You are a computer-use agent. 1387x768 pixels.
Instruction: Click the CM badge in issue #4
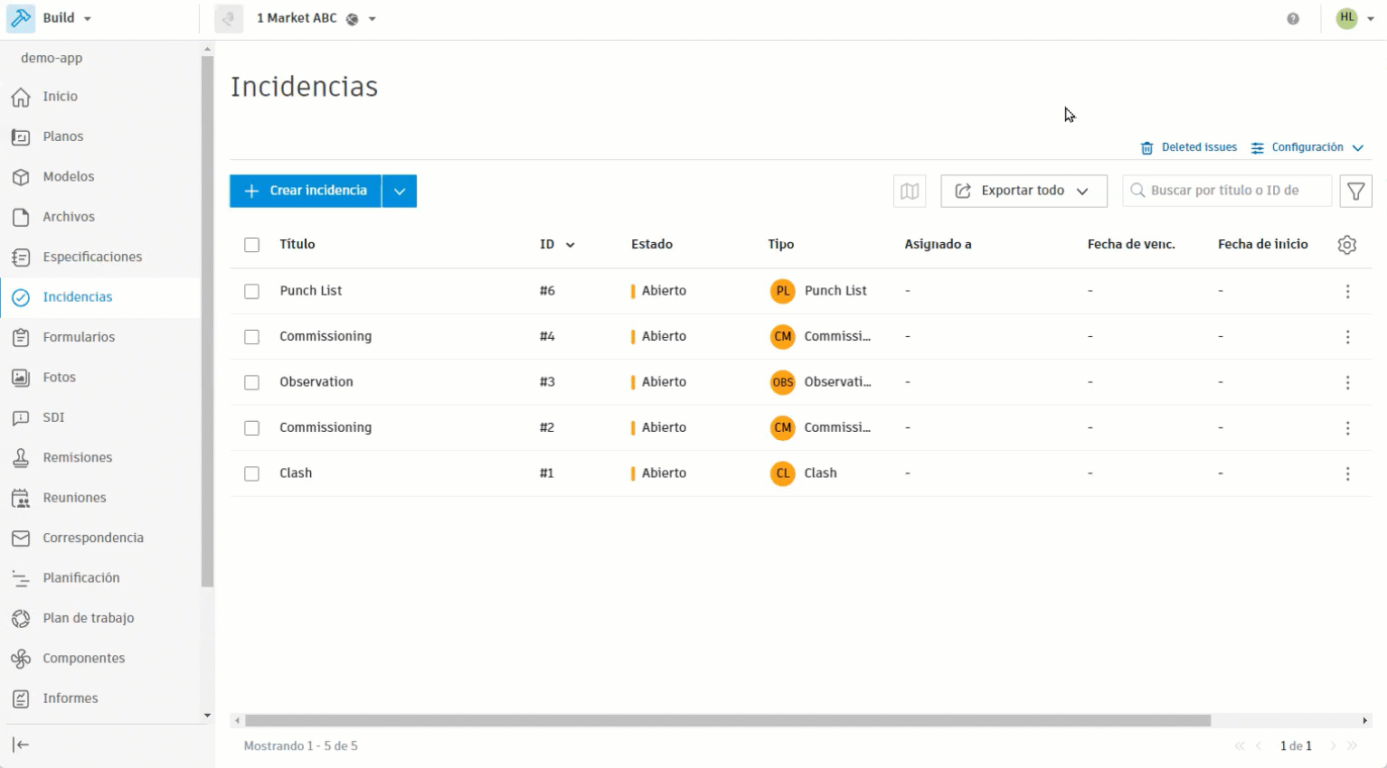click(x=783, y=337)
